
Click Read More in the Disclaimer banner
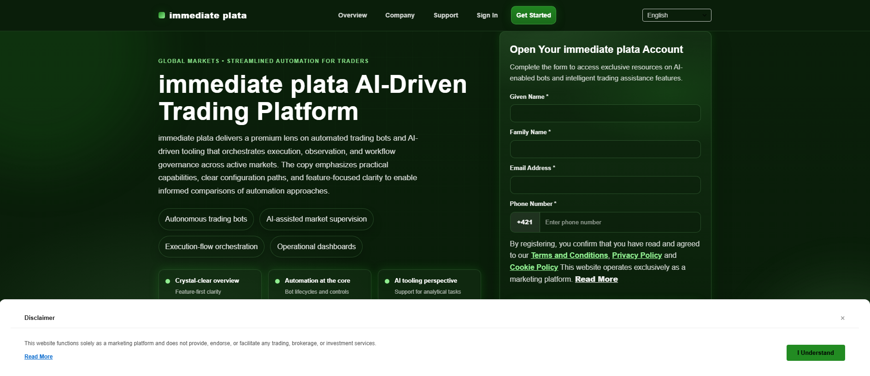click(x=39, y=357)
